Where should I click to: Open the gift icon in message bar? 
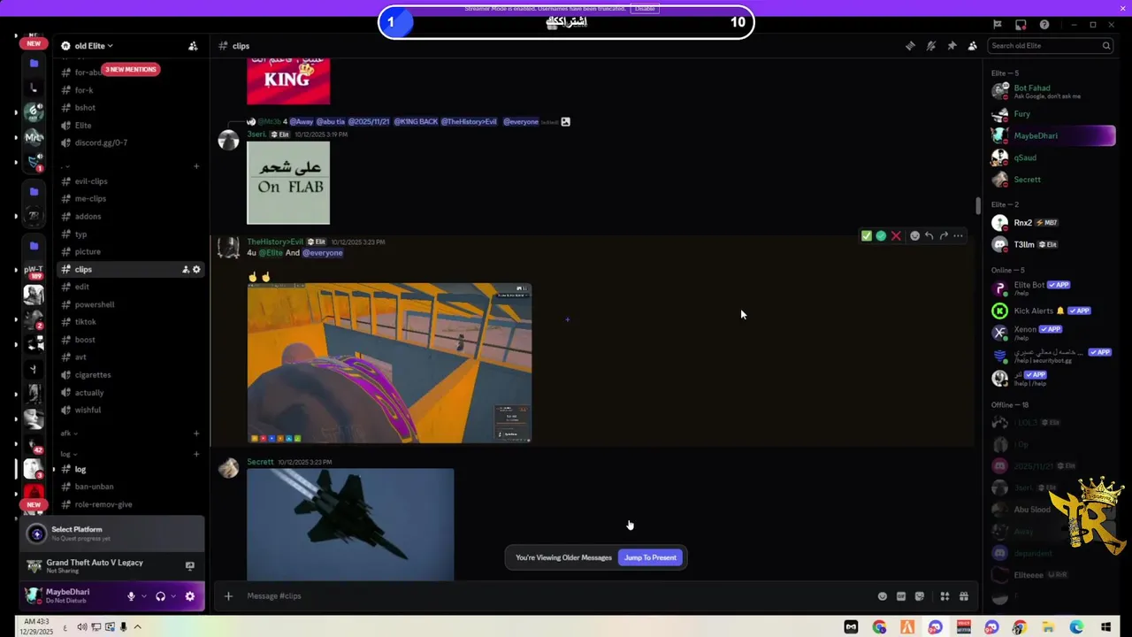tap(964, 596)
